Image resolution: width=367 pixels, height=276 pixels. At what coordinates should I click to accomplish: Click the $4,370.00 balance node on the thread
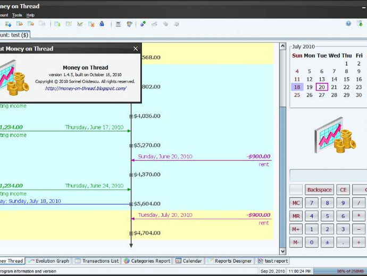click(x=131, y=175)
